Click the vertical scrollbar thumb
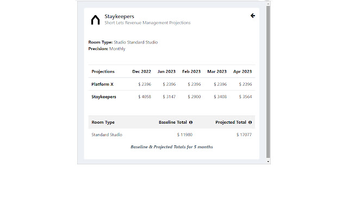Viewport: 348px width, 217px height. click(268, 82)
